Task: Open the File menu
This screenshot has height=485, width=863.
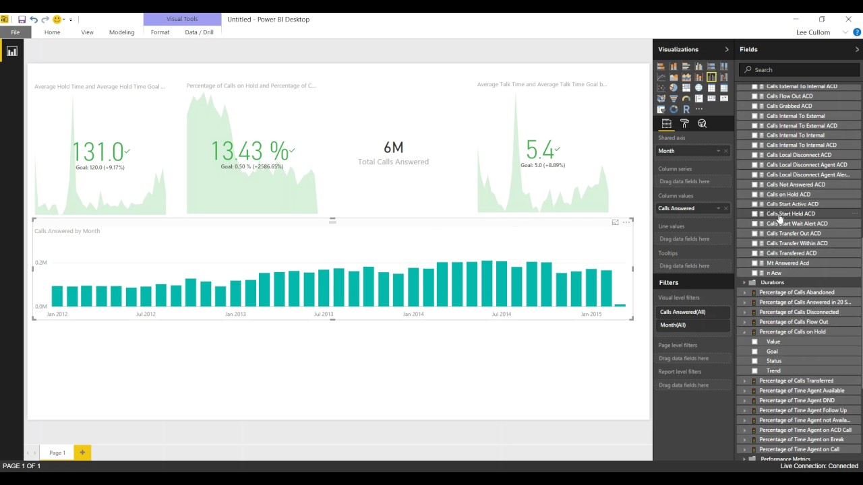Action: coord(15,32)
